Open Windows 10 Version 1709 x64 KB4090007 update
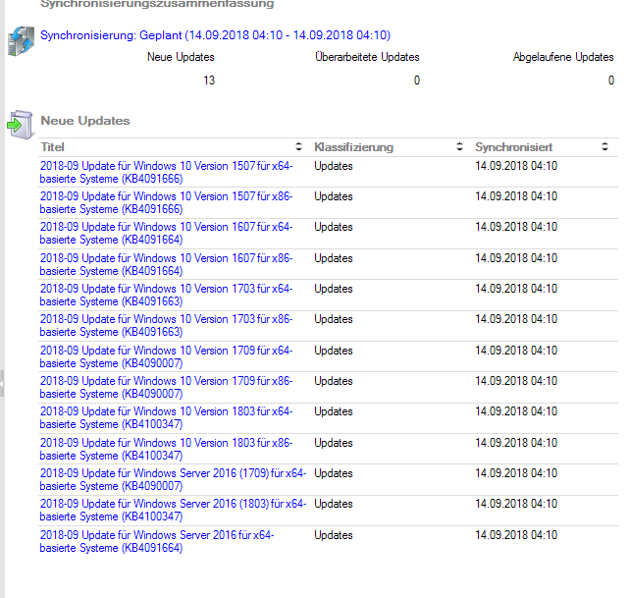Image resolution: width=629 pixels, height=598 pixels. (x=166, y=356)
